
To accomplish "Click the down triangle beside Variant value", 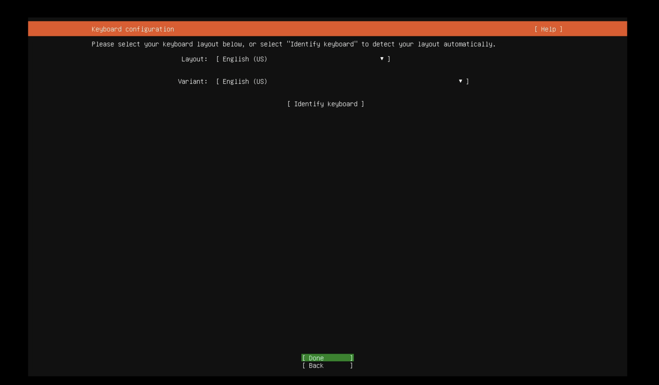I will coord(460,81).
